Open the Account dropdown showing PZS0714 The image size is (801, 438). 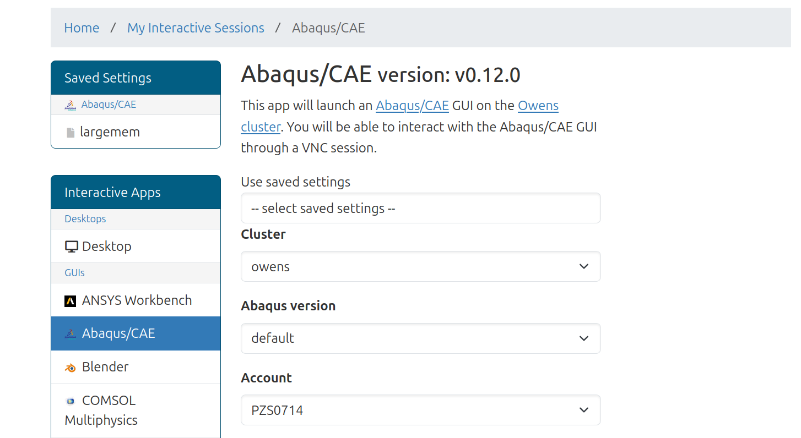420,410
